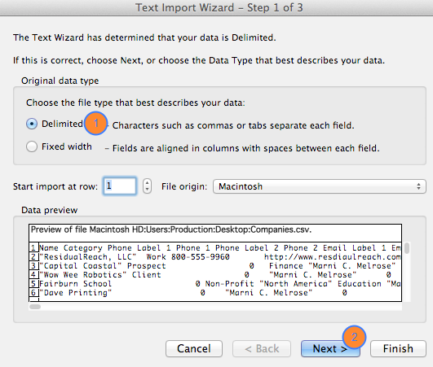The width and height of the screenshot is (433, 367).
Task: Click the Next > button
Action: [x=330, y=349]
